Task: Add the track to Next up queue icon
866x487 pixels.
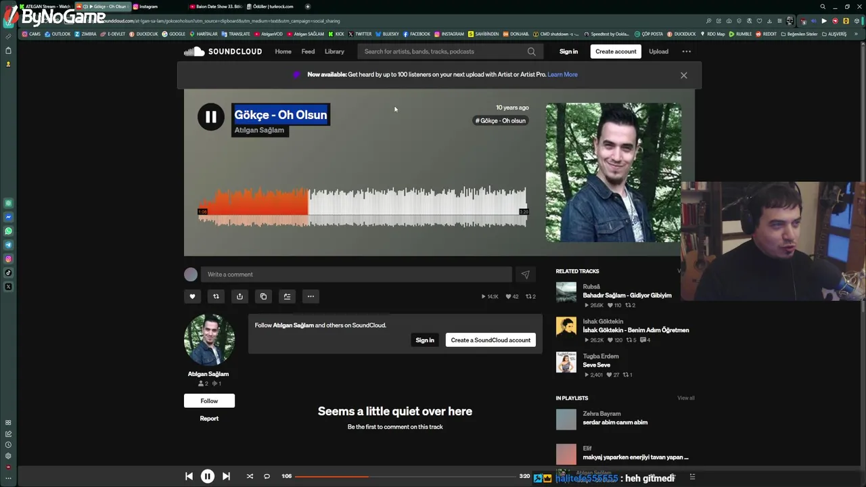Action: point(287,296)
